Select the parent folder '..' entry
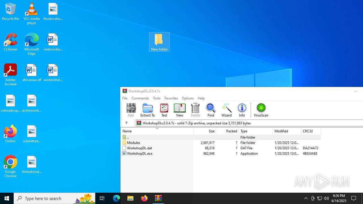The image size is (363, 204). coord(221,137)
